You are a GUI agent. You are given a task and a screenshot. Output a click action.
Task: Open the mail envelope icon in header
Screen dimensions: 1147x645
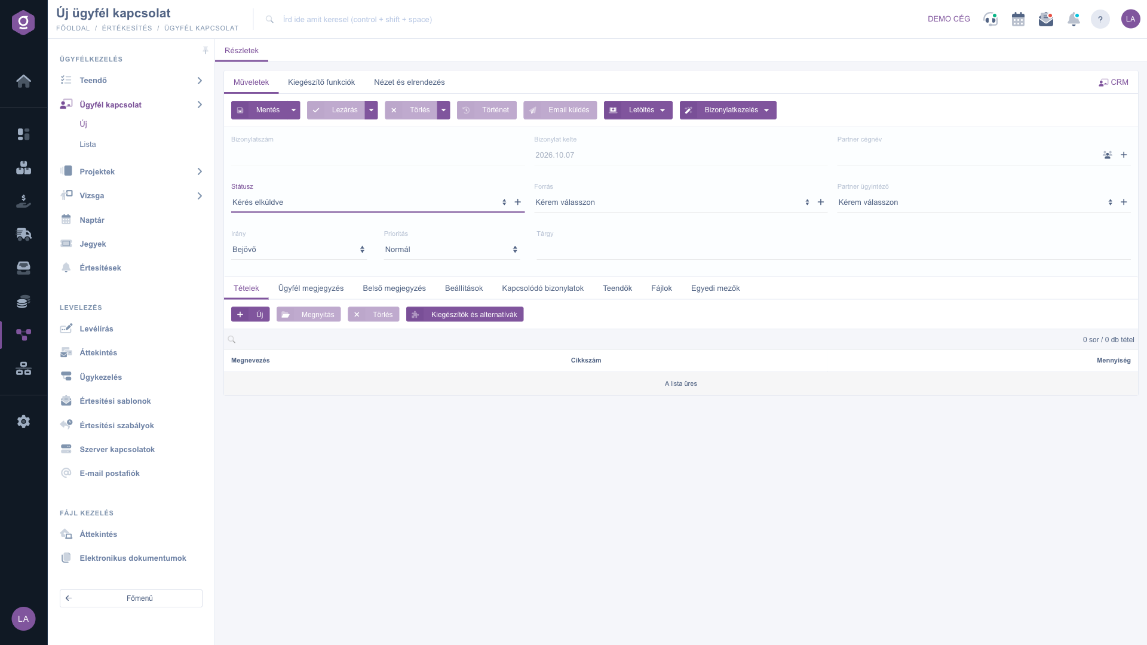coord(1046,19)
